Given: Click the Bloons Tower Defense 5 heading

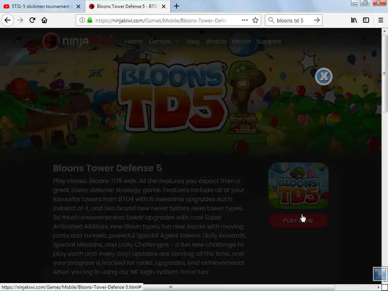Looking at the screenshot, I should coord(107,168).
